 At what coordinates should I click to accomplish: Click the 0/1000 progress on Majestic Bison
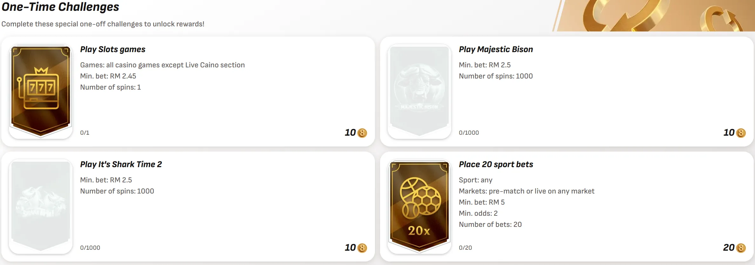click(469, 133)
